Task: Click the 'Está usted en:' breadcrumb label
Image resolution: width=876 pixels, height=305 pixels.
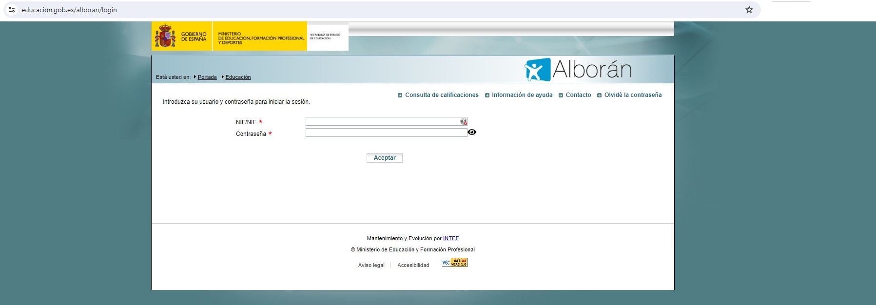Action: [x=173, y=77]
